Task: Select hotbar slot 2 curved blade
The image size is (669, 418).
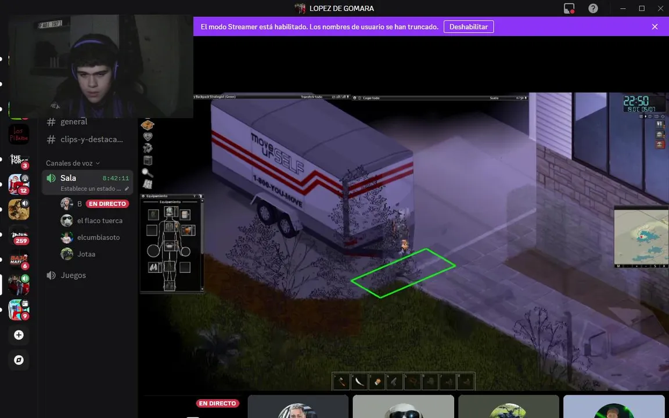Action: click(359, 381)
